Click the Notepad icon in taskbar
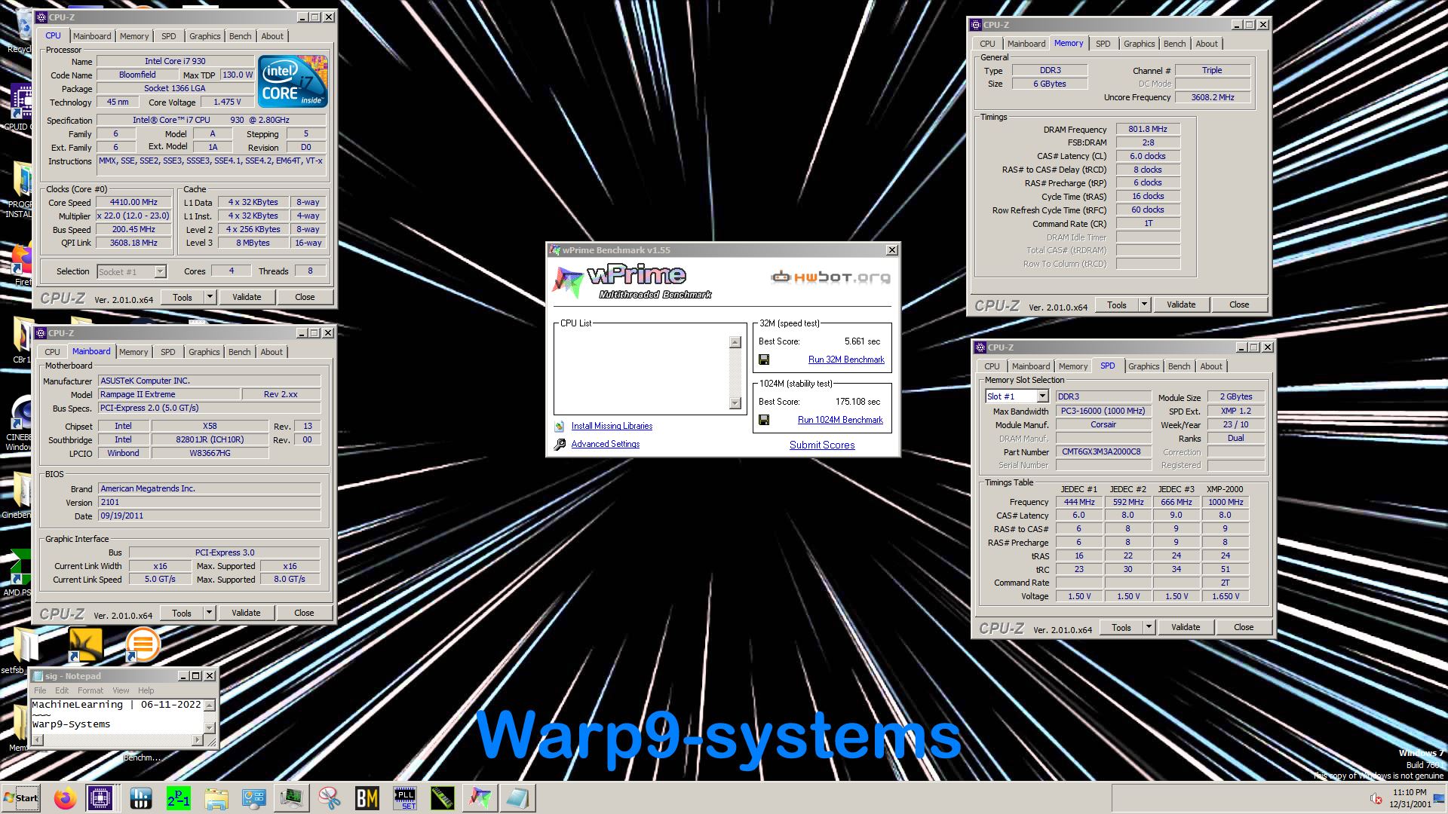The width and height of the screenshot is (1448, 814). coord(518,798)
